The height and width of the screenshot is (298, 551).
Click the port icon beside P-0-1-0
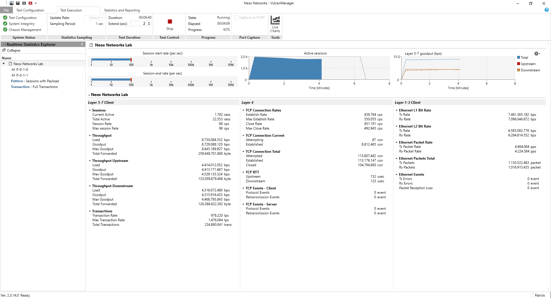pyautogui.click(x=13, y=69)
